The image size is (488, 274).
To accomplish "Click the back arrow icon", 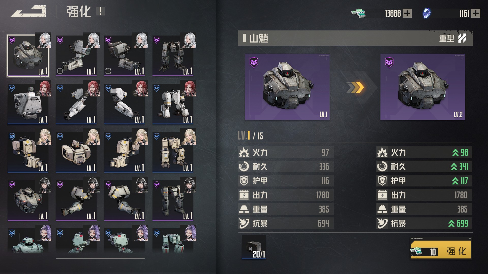I will pyautogui.click(x=28, y=11).
